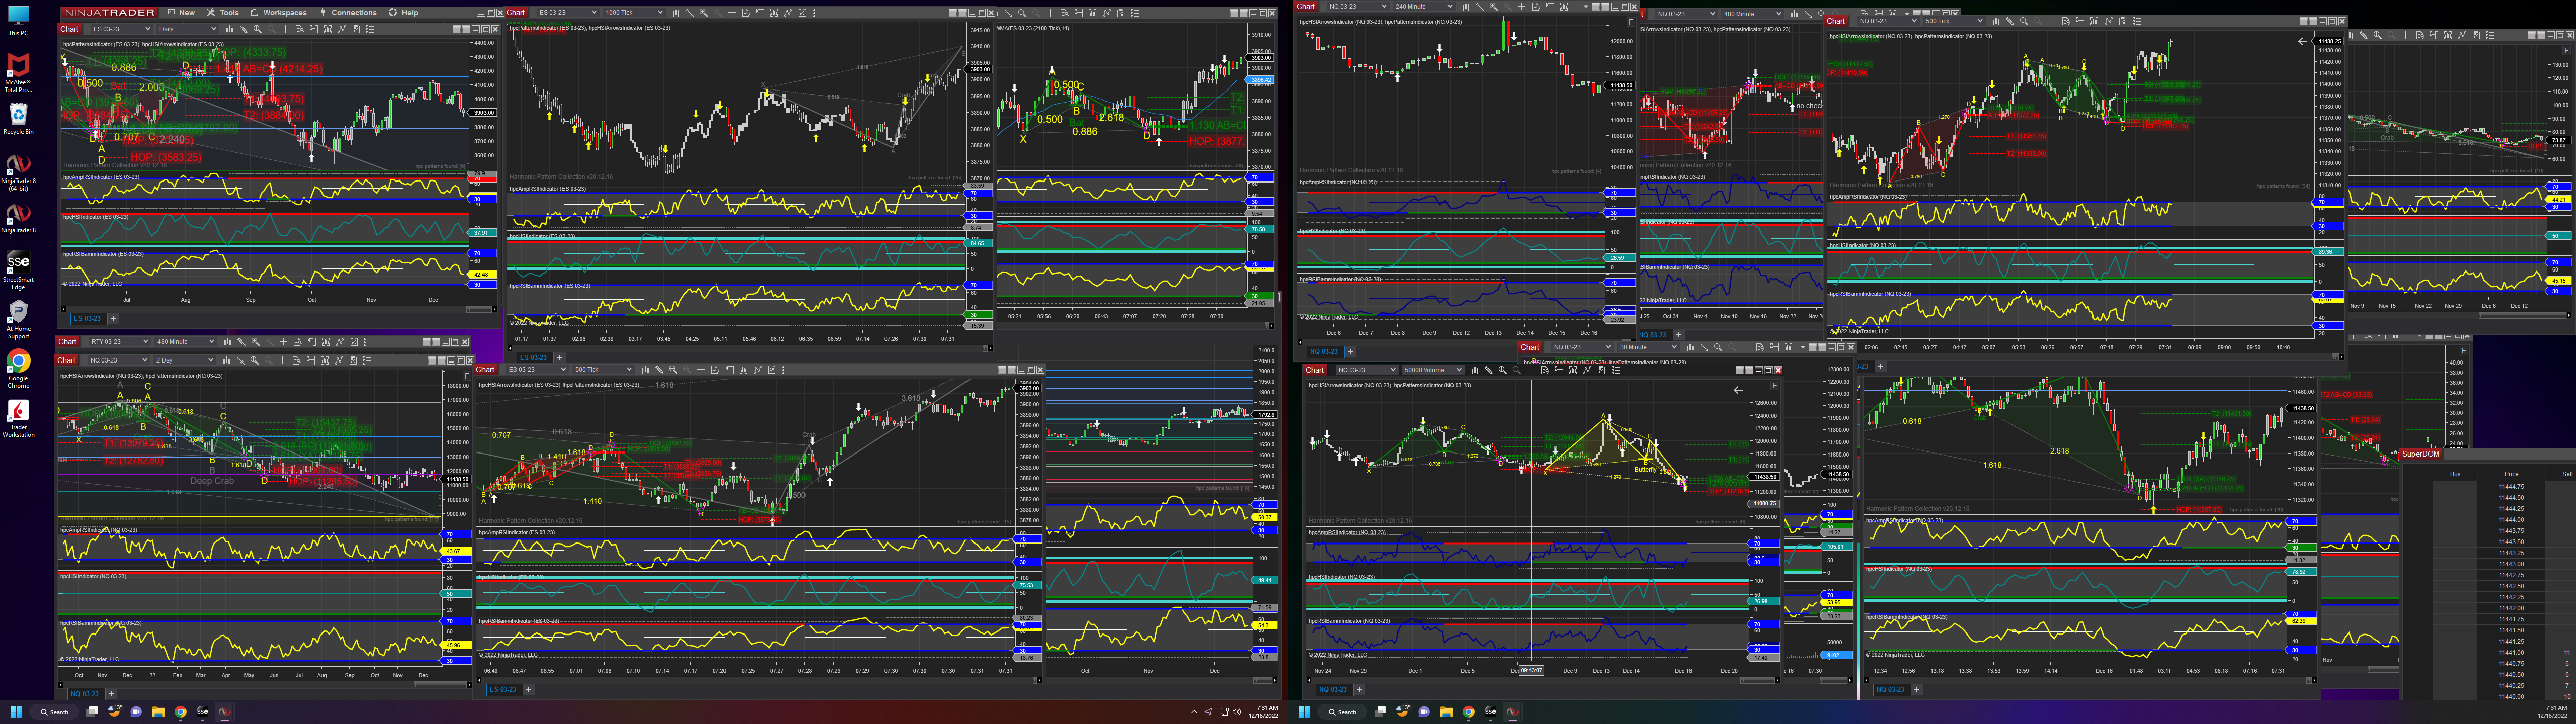Expand the 1000 Tick interval dropdown

coord(660,13)
